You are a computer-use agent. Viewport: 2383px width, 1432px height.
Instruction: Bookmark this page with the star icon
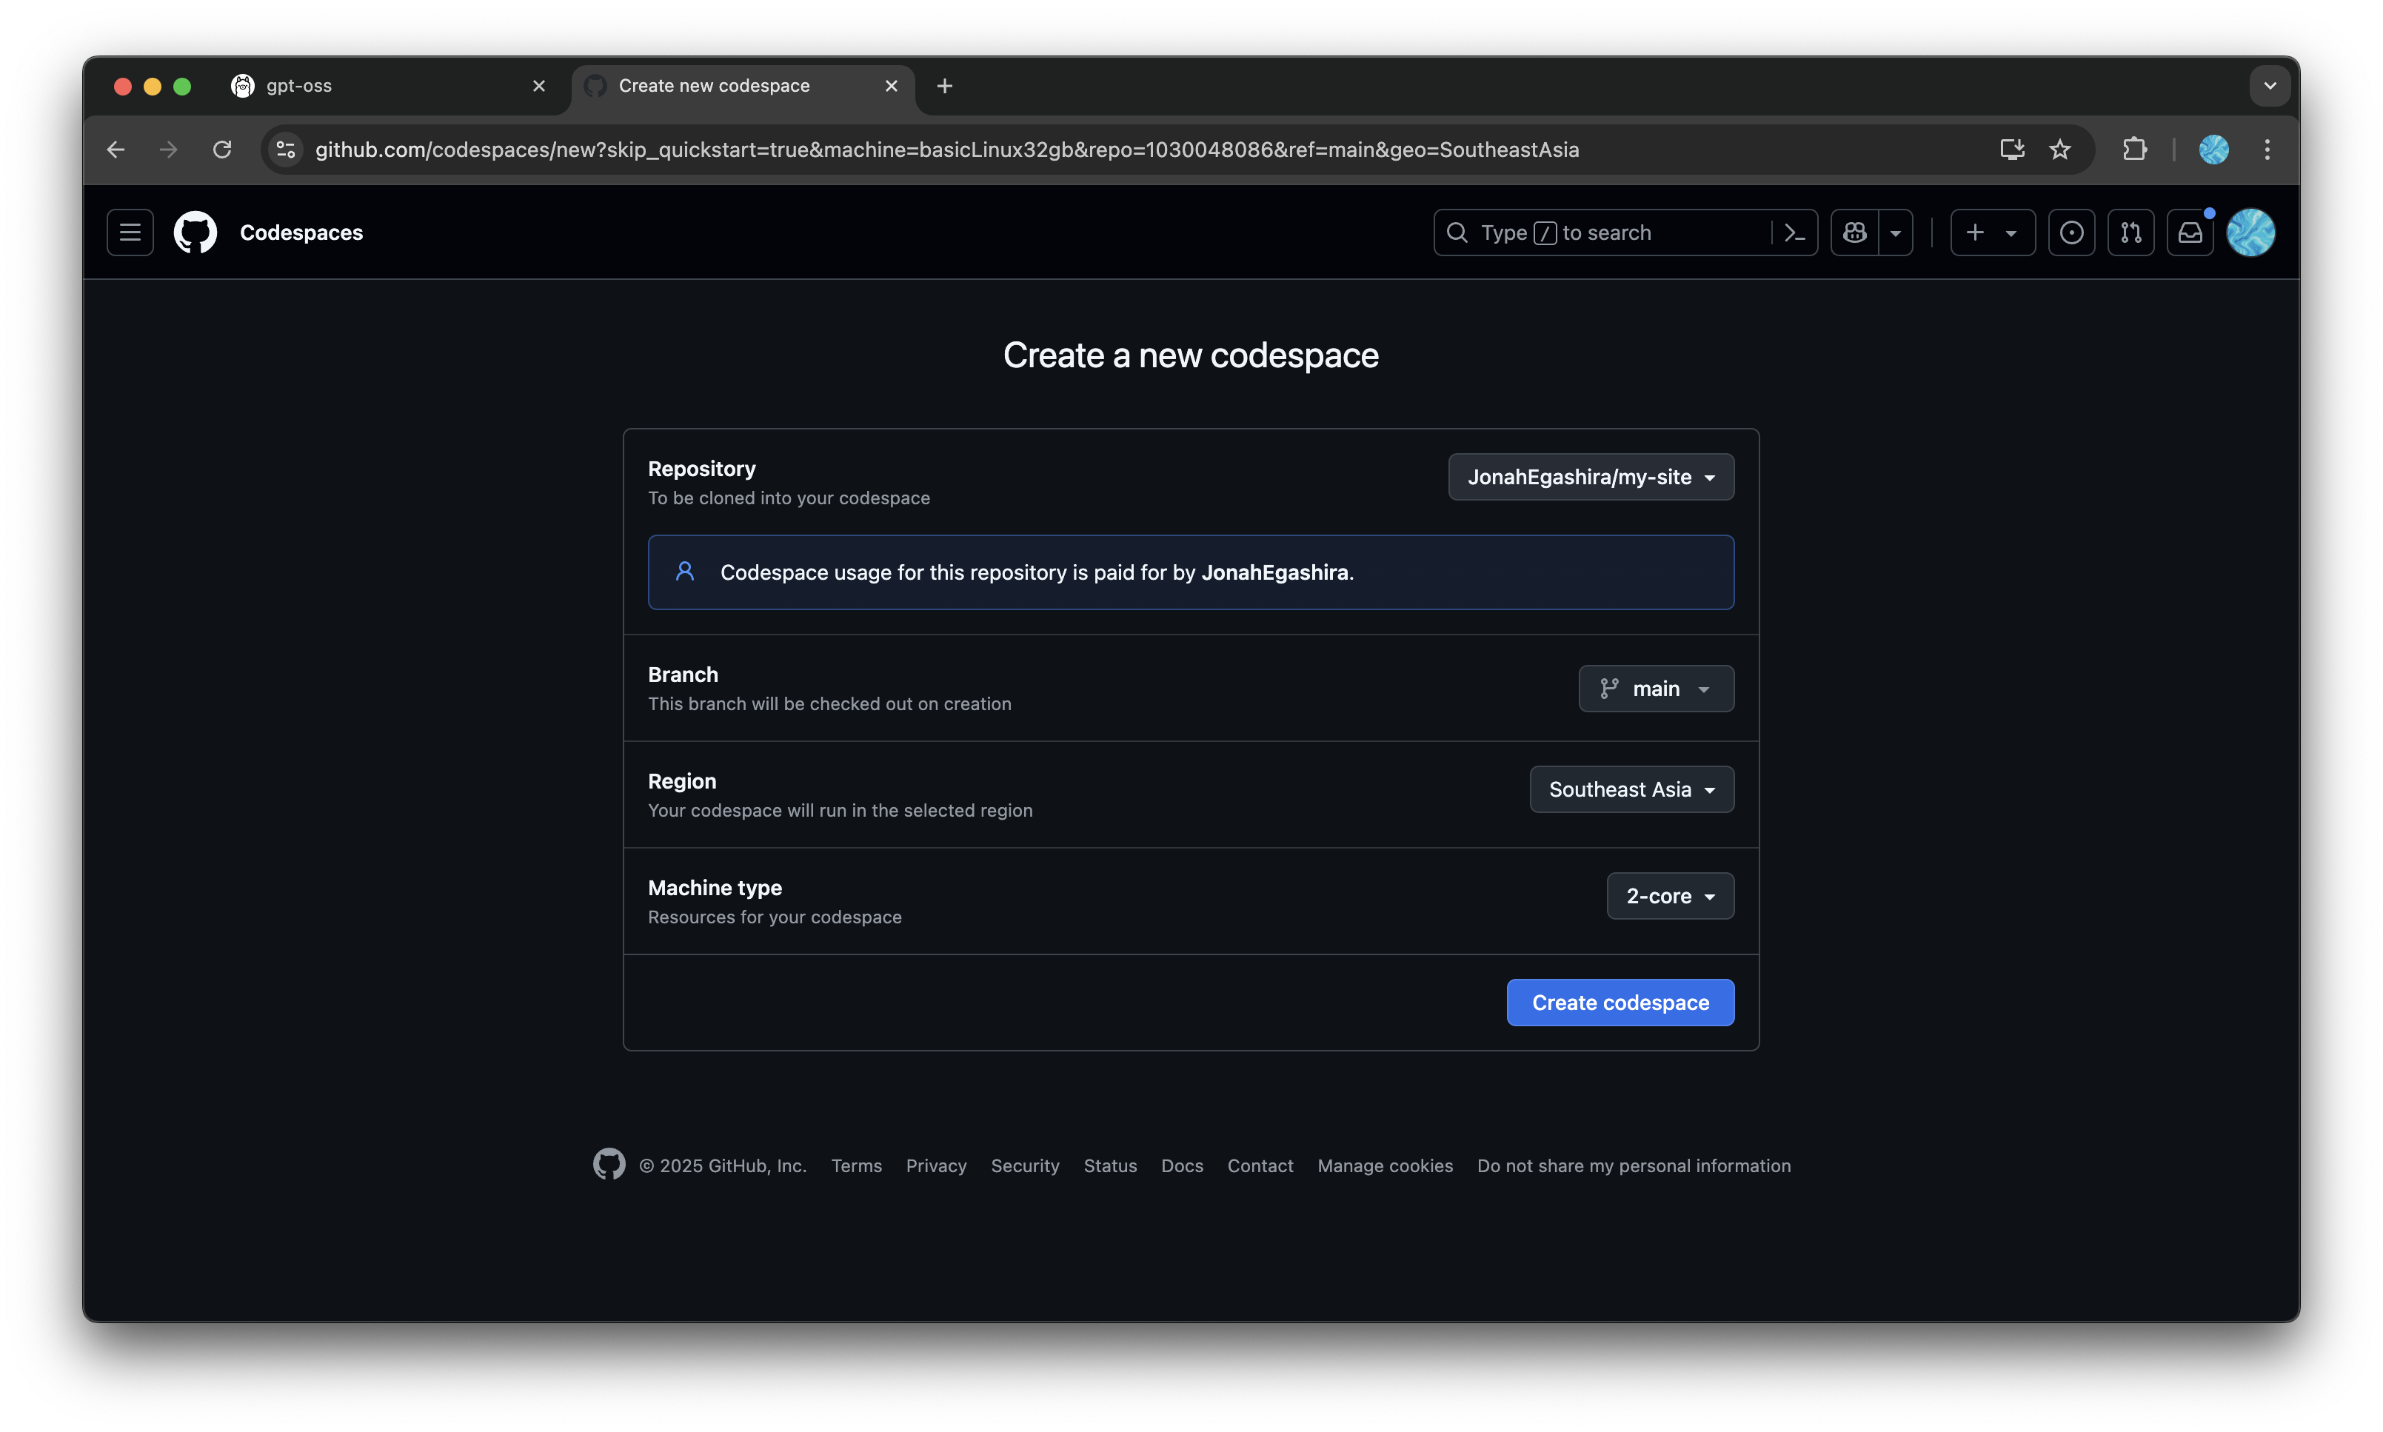click(2061, 149)
